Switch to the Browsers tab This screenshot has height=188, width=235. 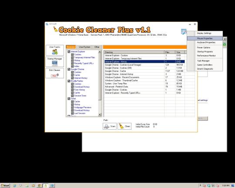pos(71,47)
